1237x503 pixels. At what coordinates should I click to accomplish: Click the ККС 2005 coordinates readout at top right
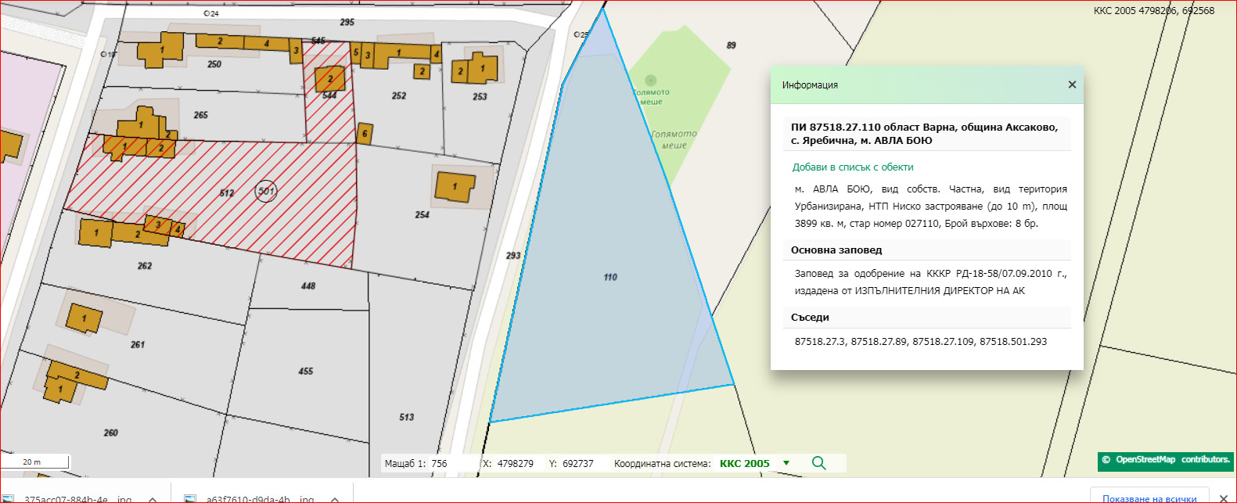pos(1154,11)
